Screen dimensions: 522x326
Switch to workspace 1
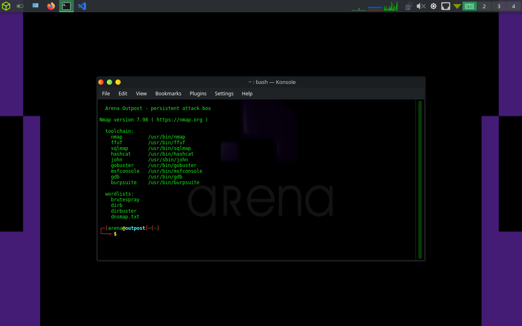pyautogui.click(x=469, y=6)
